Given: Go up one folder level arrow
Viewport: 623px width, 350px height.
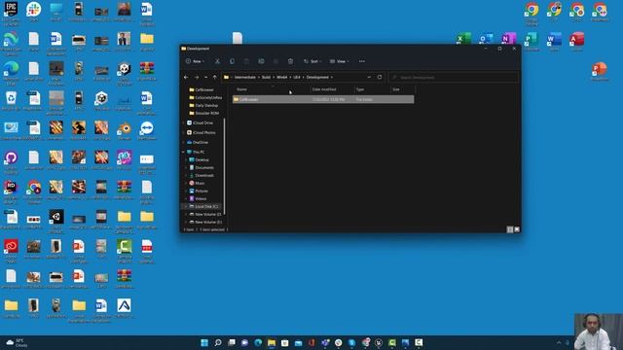Looking at the screenshot, I should point(215,78).
